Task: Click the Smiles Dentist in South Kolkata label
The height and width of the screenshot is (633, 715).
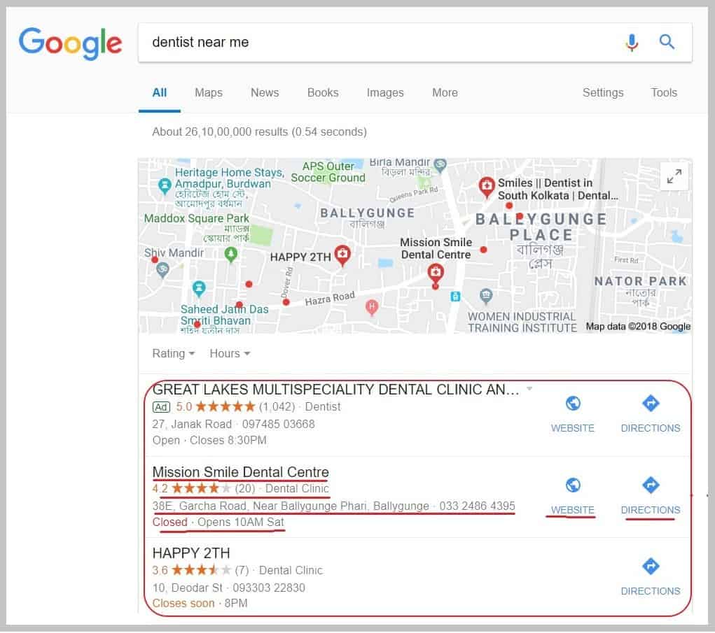Action: pos(557,189)
